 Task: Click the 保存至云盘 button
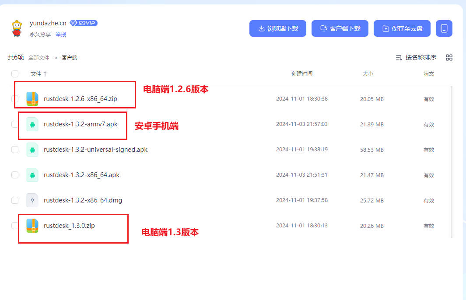click(402, 28)
